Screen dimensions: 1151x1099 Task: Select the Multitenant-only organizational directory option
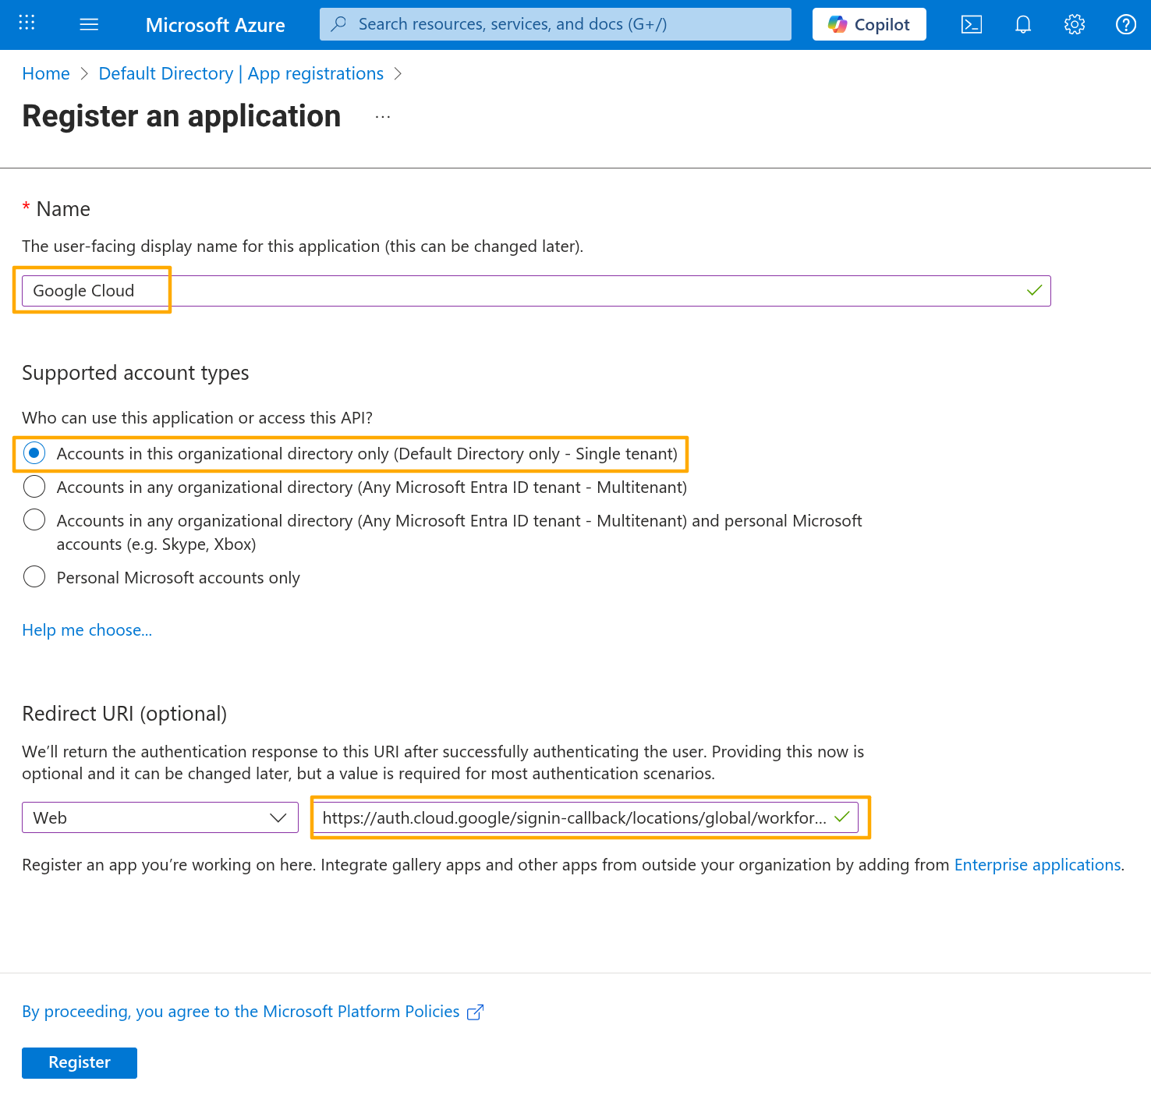pos(34,487)
